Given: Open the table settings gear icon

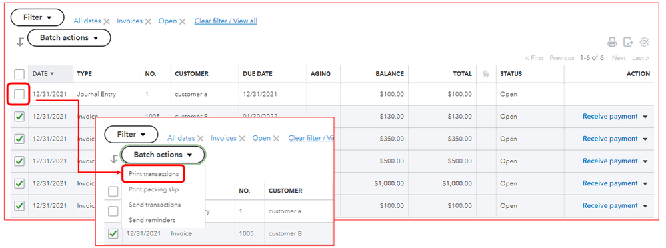Looking at the screenshot, I should (x=645, y=42).
